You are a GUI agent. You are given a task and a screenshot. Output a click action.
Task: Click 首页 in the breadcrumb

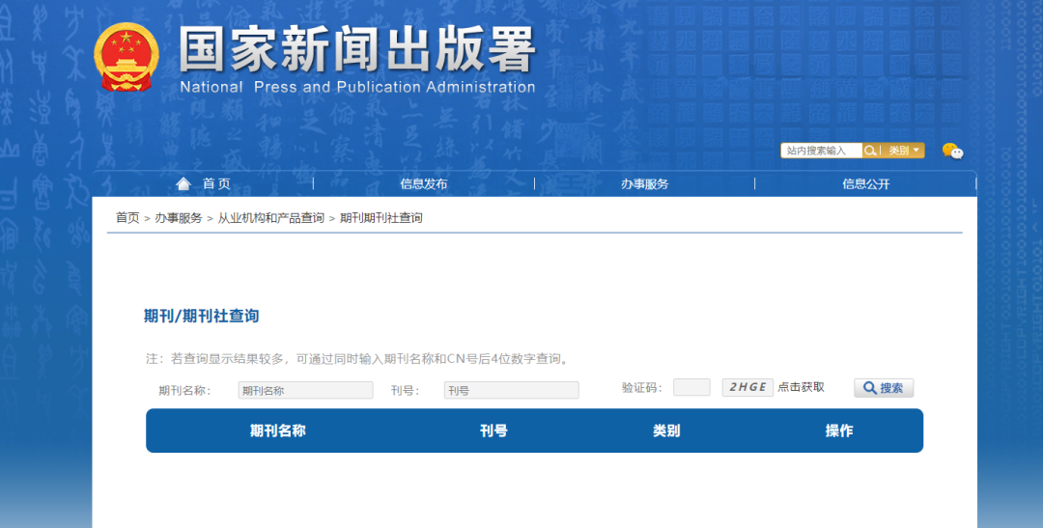tap(127, 217)
